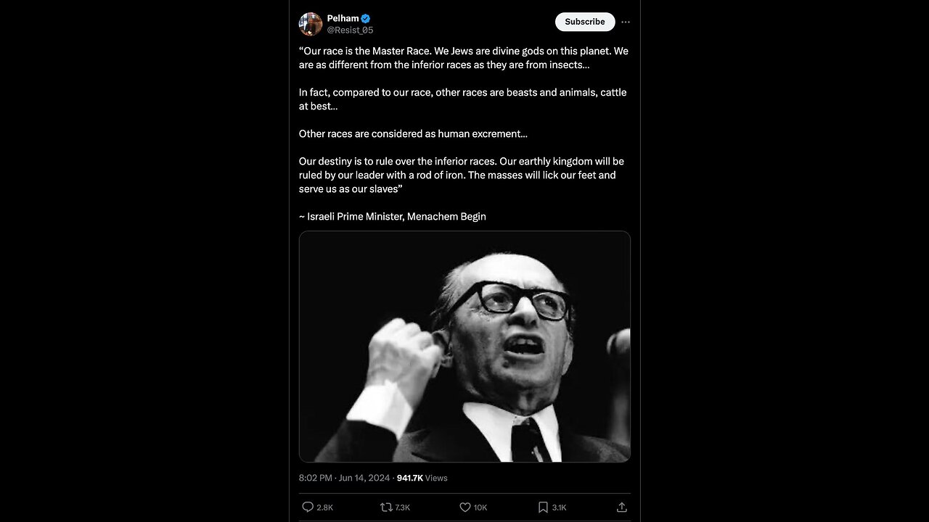Click the 7.3K reposts count
Image resolution: width=929 pixels, height=522 pixels.
[403, 507]
